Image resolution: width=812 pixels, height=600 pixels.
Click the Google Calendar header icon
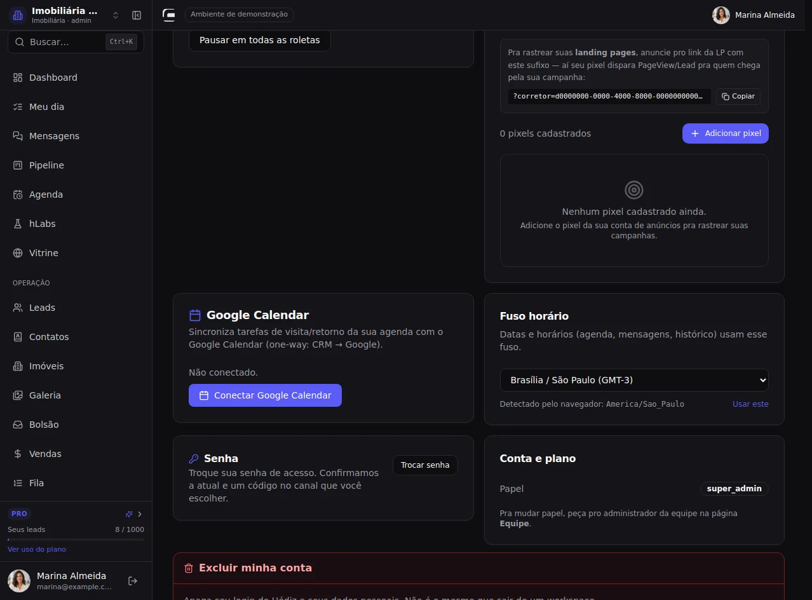coord(195,315)
